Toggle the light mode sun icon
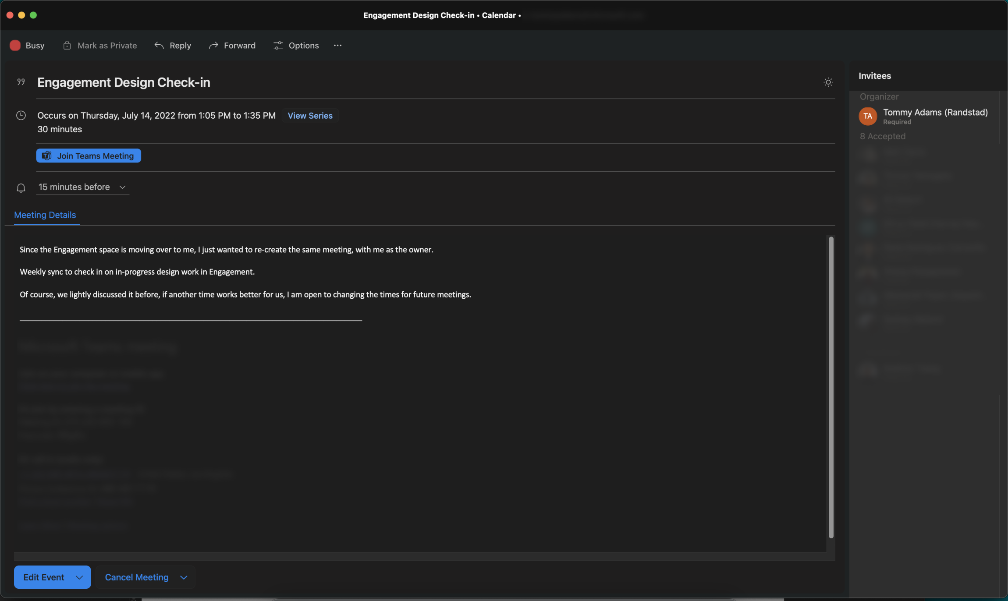The image size is (1008, 601). pyautogui.click(x=828, y=82)
